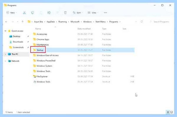Open the Sort dropdown menu
177x117 pixels.
pos(78,13)
